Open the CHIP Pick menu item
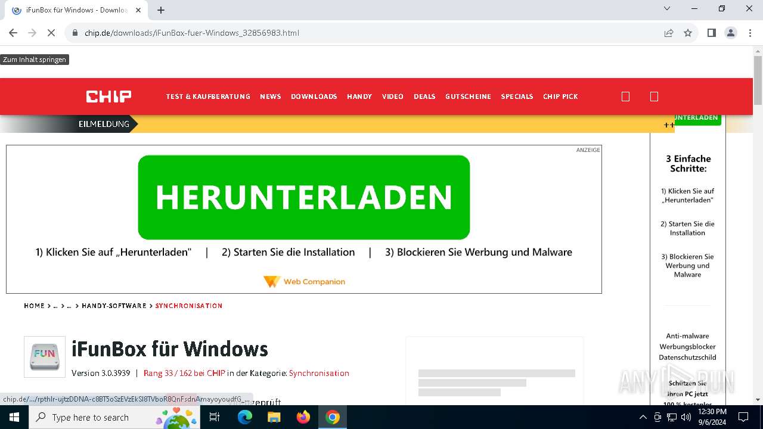 tap(560, 97)
